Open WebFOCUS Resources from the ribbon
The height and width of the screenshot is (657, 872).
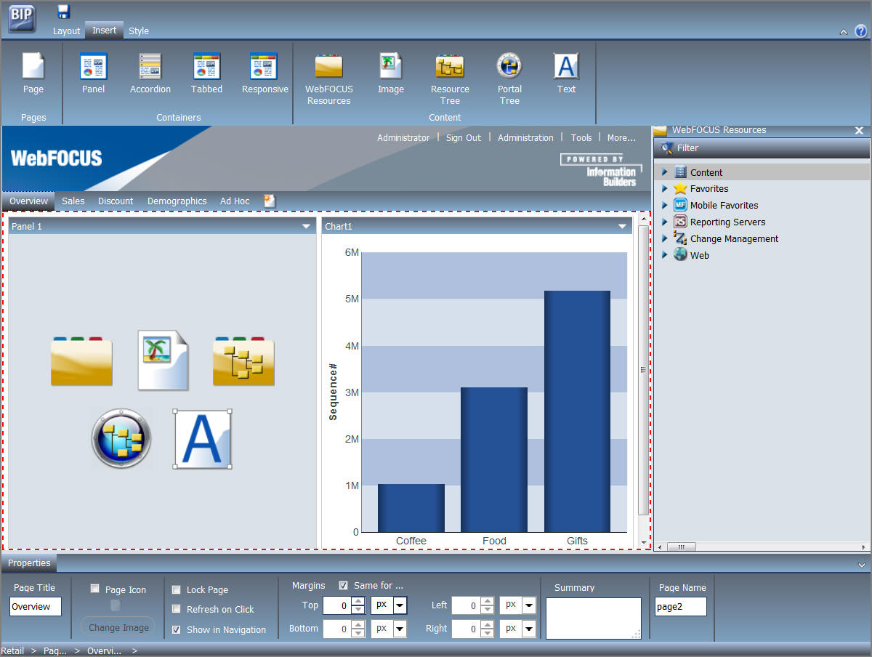tap(328, 78)
